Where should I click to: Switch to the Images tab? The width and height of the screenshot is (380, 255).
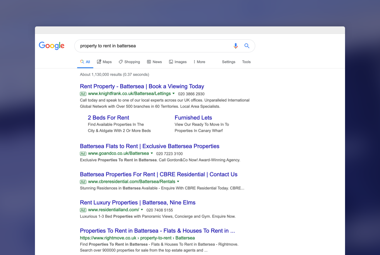coord(178,62)
